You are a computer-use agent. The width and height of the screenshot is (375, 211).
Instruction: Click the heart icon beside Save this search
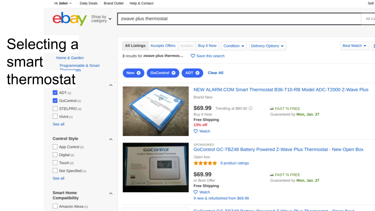[x=193, y=56]
